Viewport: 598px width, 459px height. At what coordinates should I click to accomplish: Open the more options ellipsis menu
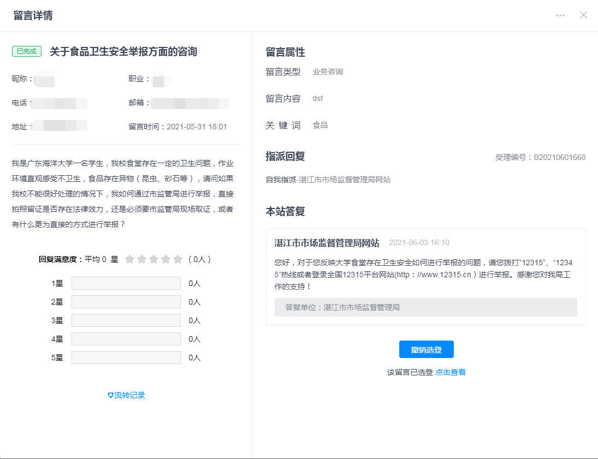point(560,15)
